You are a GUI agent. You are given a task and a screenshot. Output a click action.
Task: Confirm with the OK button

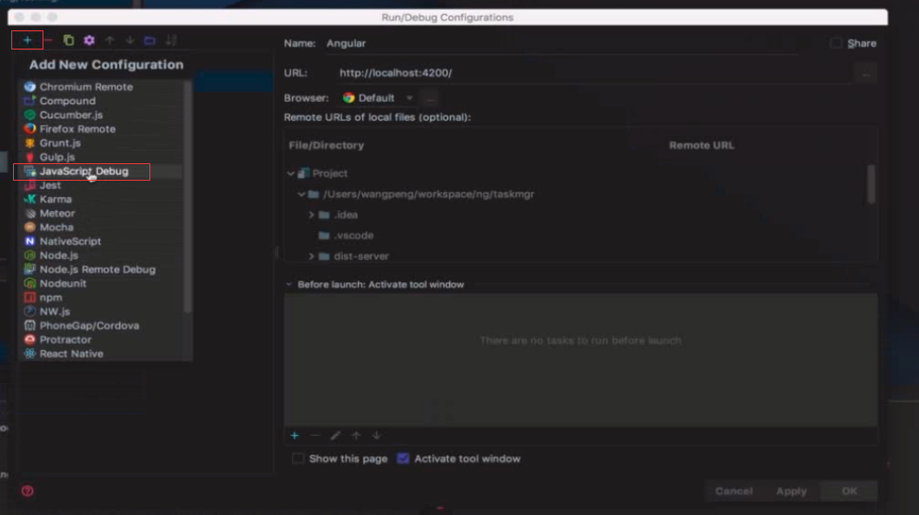pos(850,491)
